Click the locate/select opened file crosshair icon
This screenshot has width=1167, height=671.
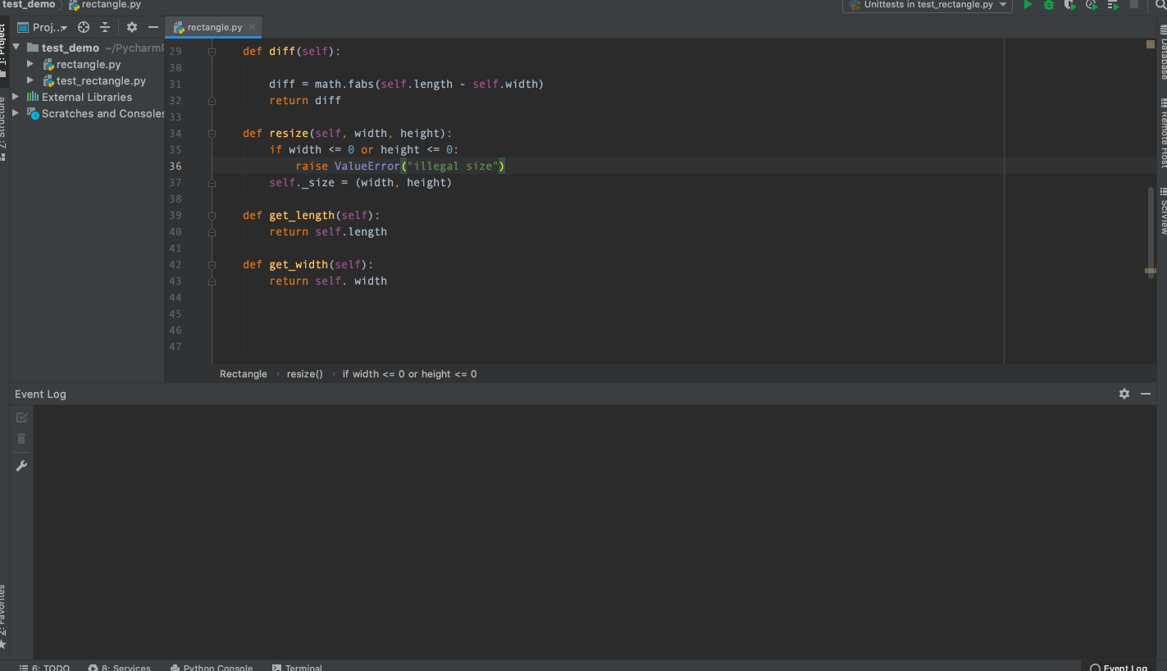click(84, 27)
